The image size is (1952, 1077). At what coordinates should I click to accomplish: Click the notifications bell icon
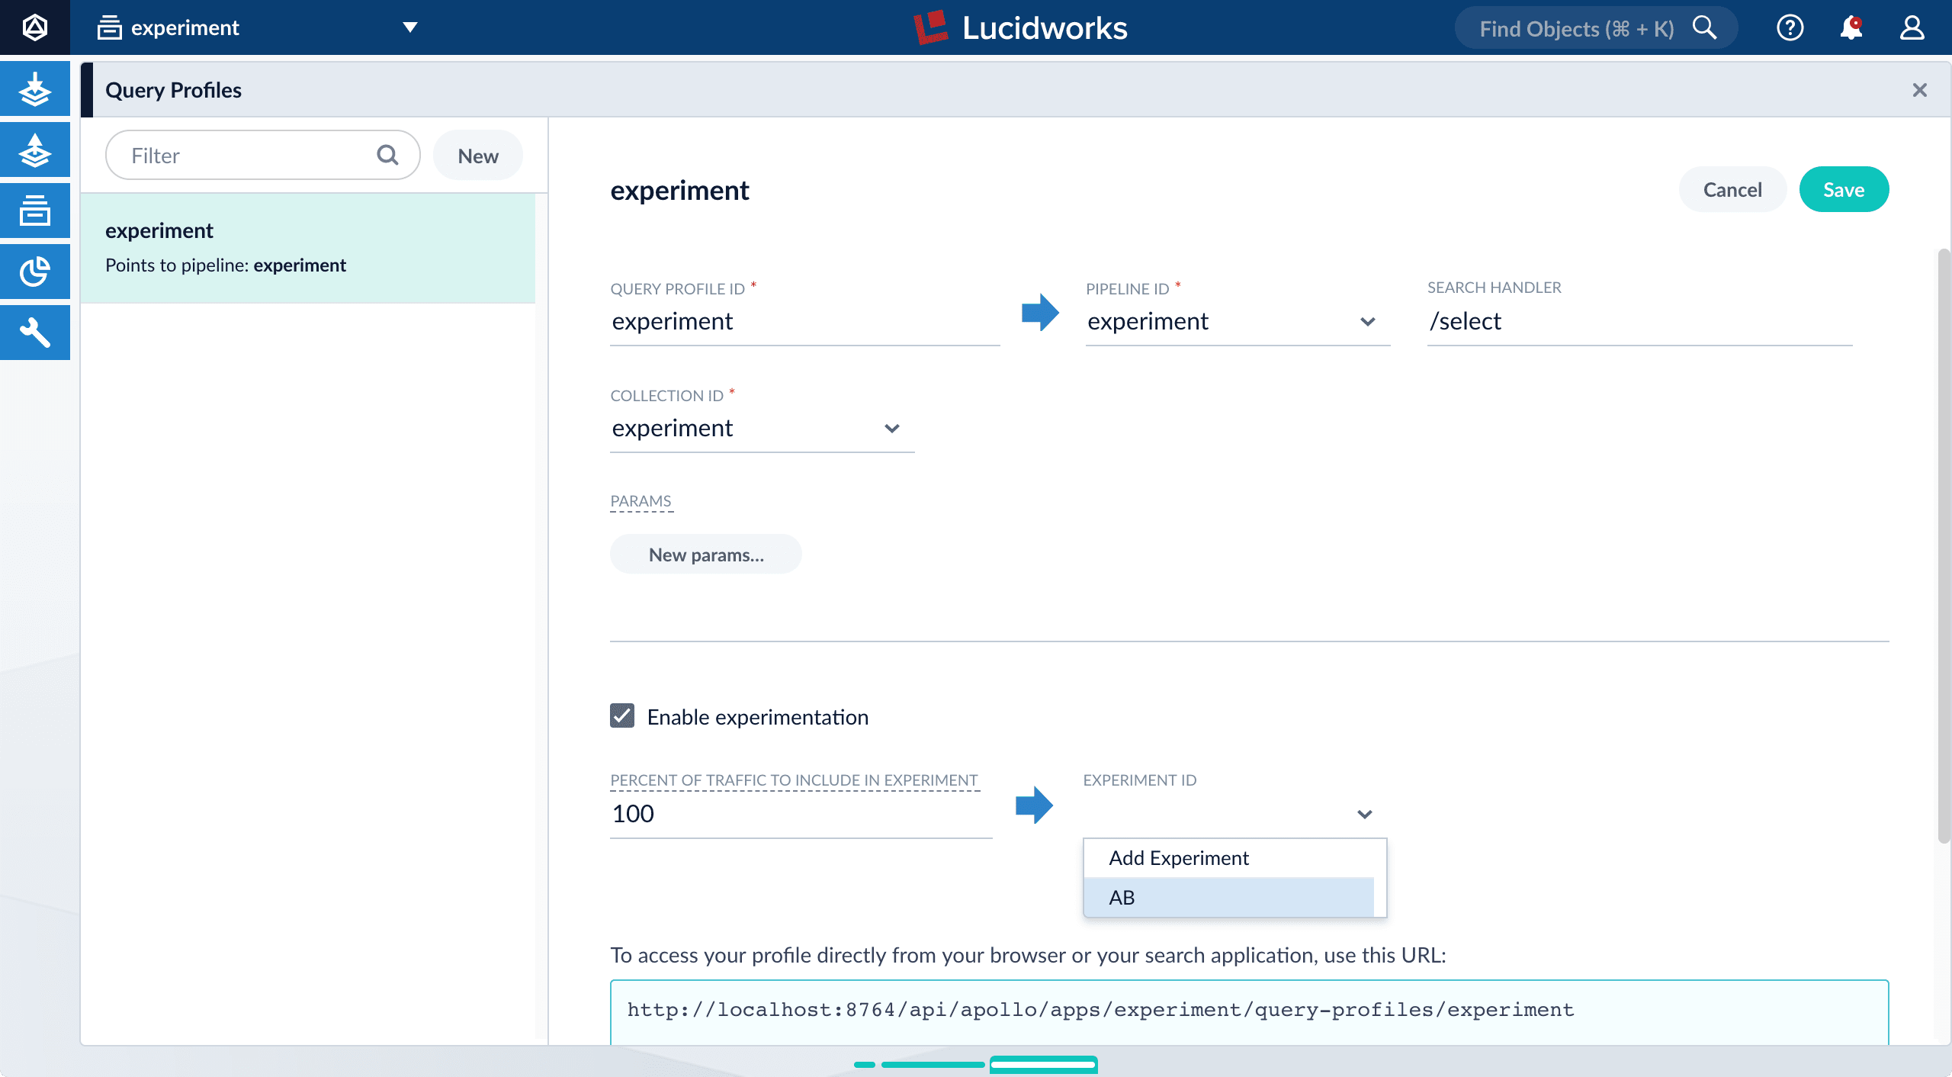(x=1851, y=27)
